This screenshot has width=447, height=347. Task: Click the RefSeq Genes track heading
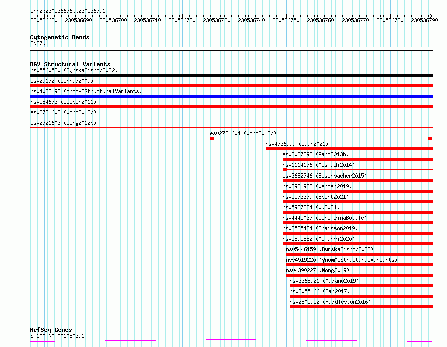click(51, 330)
